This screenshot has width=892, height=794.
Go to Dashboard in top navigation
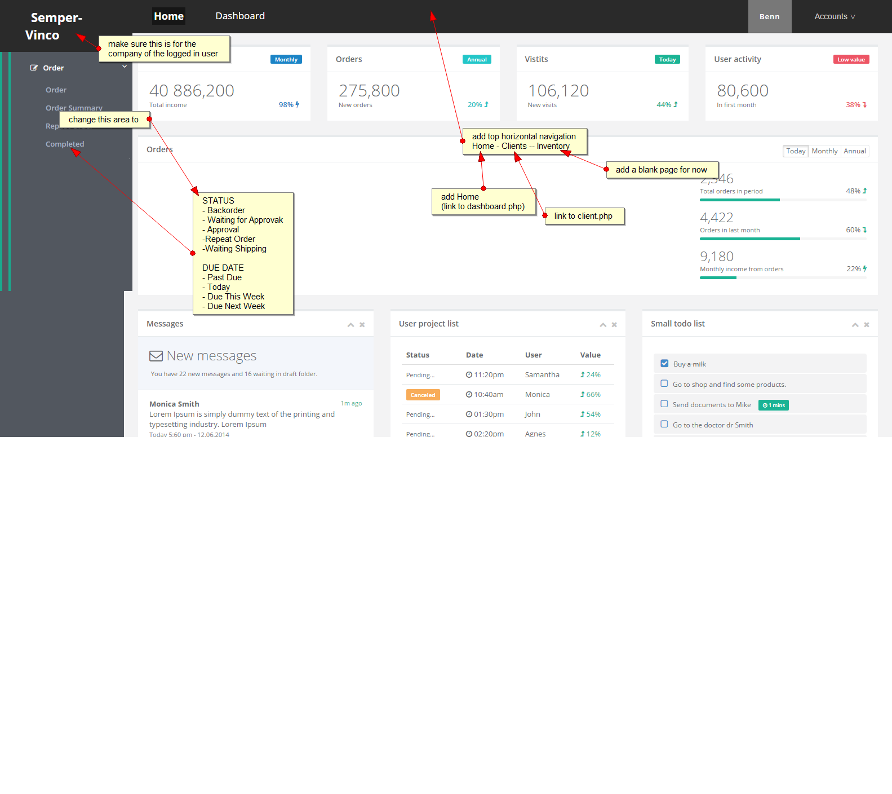tap(240, 16)
